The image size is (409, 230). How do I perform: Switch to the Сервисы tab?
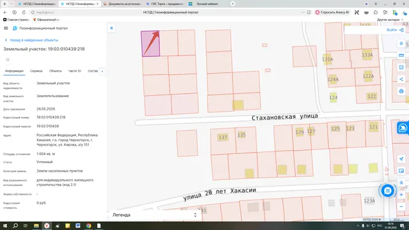(x=36, y=71)
